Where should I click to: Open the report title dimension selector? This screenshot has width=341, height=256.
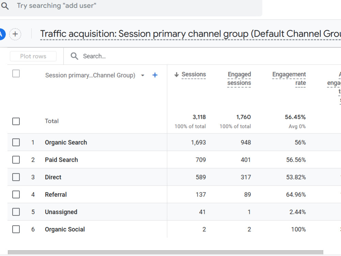[191, 34]
